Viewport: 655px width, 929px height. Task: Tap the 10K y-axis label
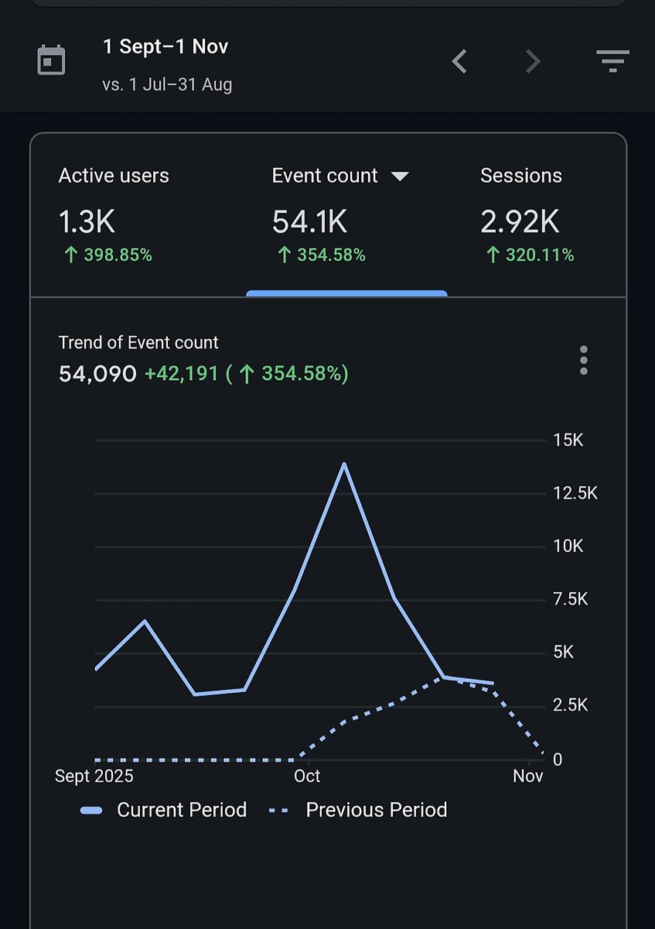[568, 547]
